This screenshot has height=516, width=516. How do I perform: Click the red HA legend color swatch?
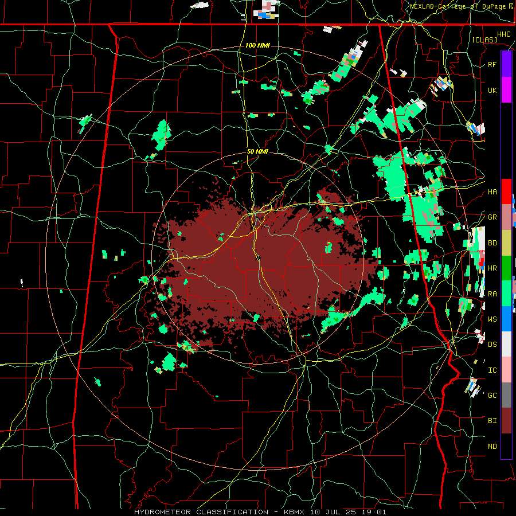click(x=506, y=191)
